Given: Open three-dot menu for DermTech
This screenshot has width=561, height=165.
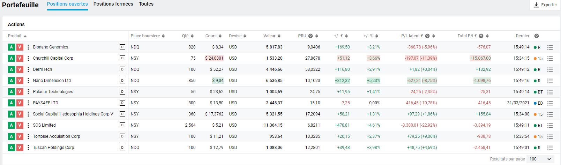Looking at the screenshot, I should (x=28, y=69).
